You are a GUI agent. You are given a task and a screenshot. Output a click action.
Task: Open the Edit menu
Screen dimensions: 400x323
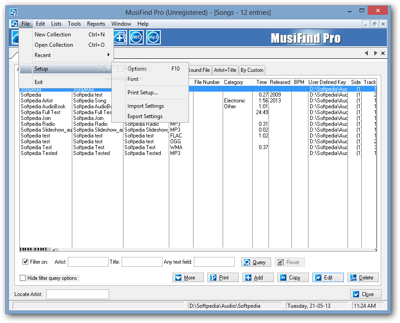(x=40, y=24)
